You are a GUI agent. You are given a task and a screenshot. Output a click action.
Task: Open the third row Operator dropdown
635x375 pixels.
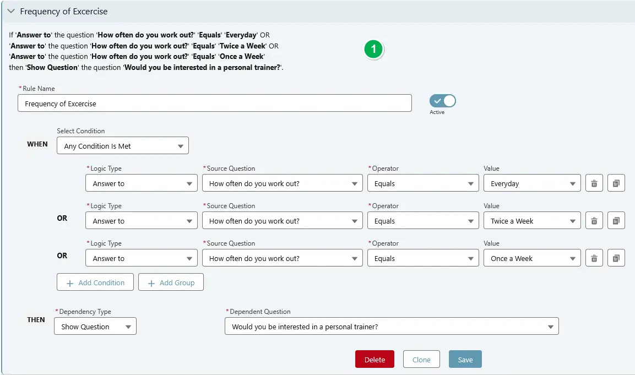[422, 258]
